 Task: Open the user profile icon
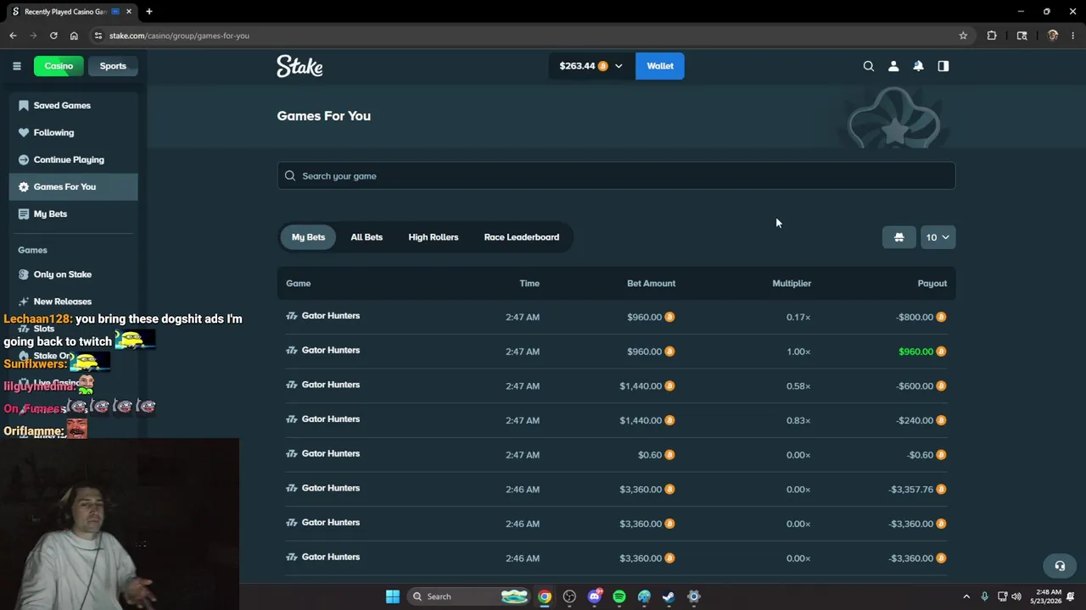click(893, 66)
